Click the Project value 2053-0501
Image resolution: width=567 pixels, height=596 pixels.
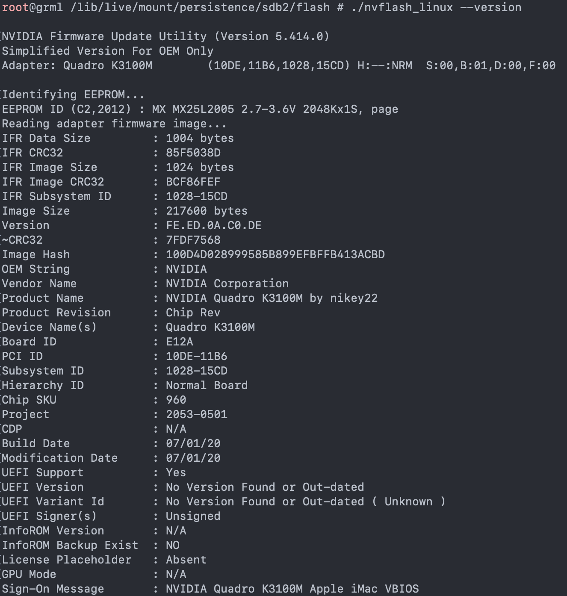pos(196,414)
